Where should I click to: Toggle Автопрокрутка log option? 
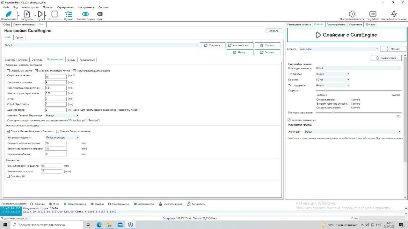(136, 204)
